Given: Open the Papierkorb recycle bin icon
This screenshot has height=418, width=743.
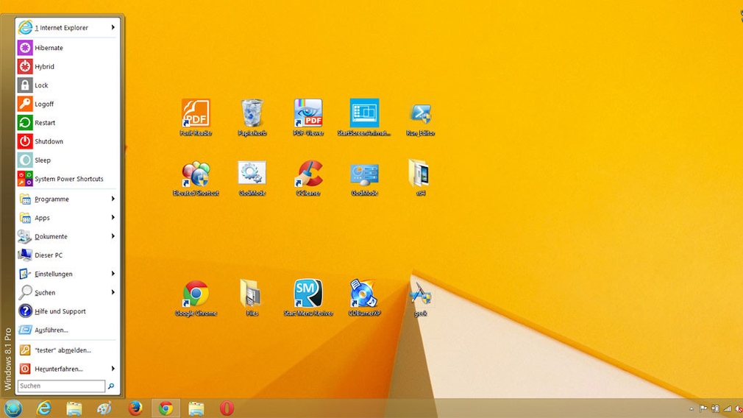Looking at the screenshot, I should click(252, 118).
